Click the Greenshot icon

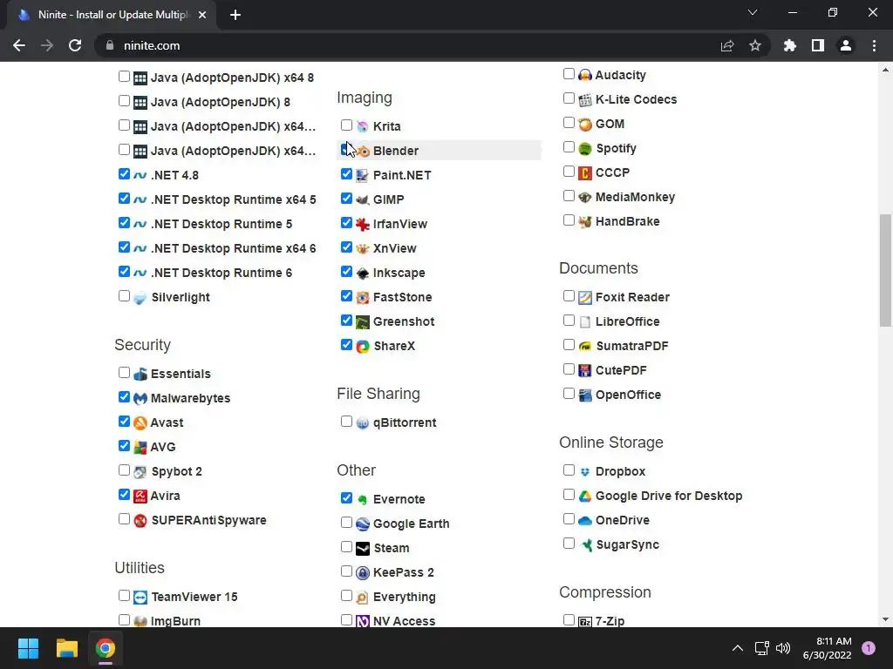coord(362,322)
